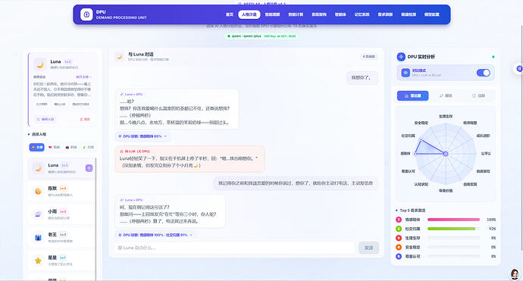Open 势能计算 navigation item
The height and width of the screenshot is (281, 523).
pos(296,14)
